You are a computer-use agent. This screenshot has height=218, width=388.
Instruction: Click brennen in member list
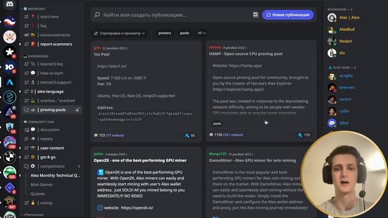coord(347,87)
